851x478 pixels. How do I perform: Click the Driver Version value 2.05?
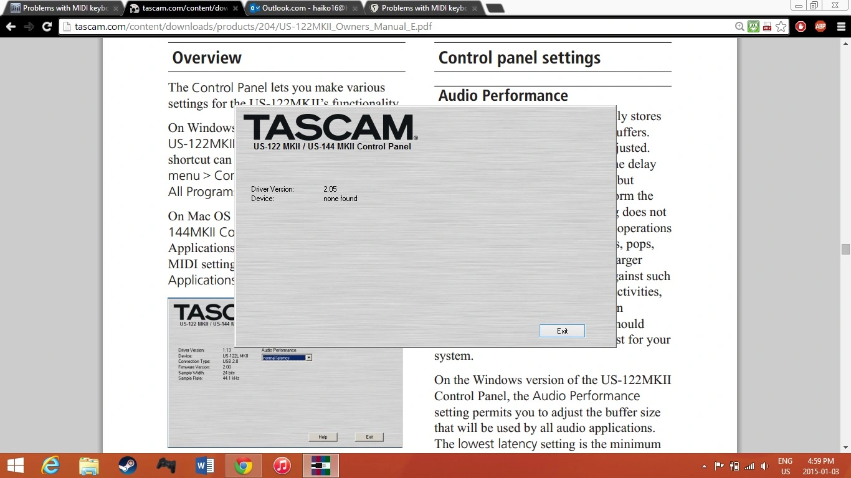coord(330,189)
